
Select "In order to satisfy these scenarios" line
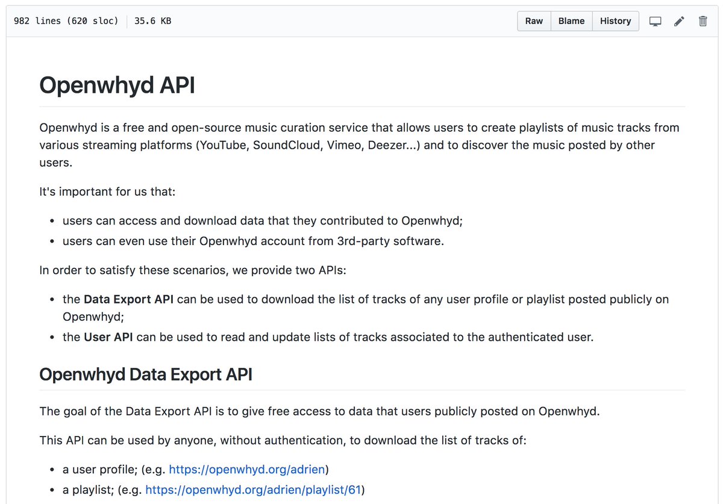click(193, 270)
